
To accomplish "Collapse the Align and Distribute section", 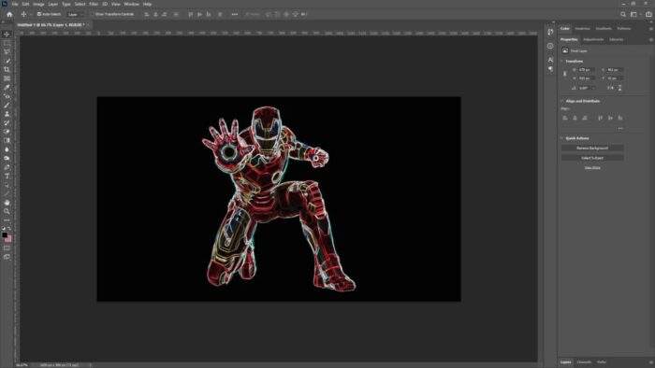I will (x=561, y=101).
